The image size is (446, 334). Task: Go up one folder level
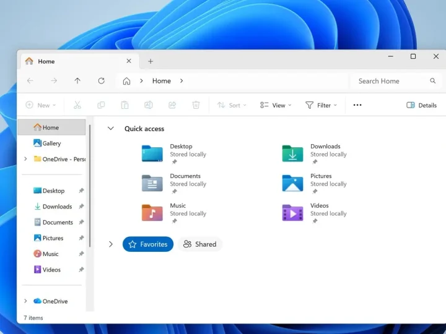77,81
